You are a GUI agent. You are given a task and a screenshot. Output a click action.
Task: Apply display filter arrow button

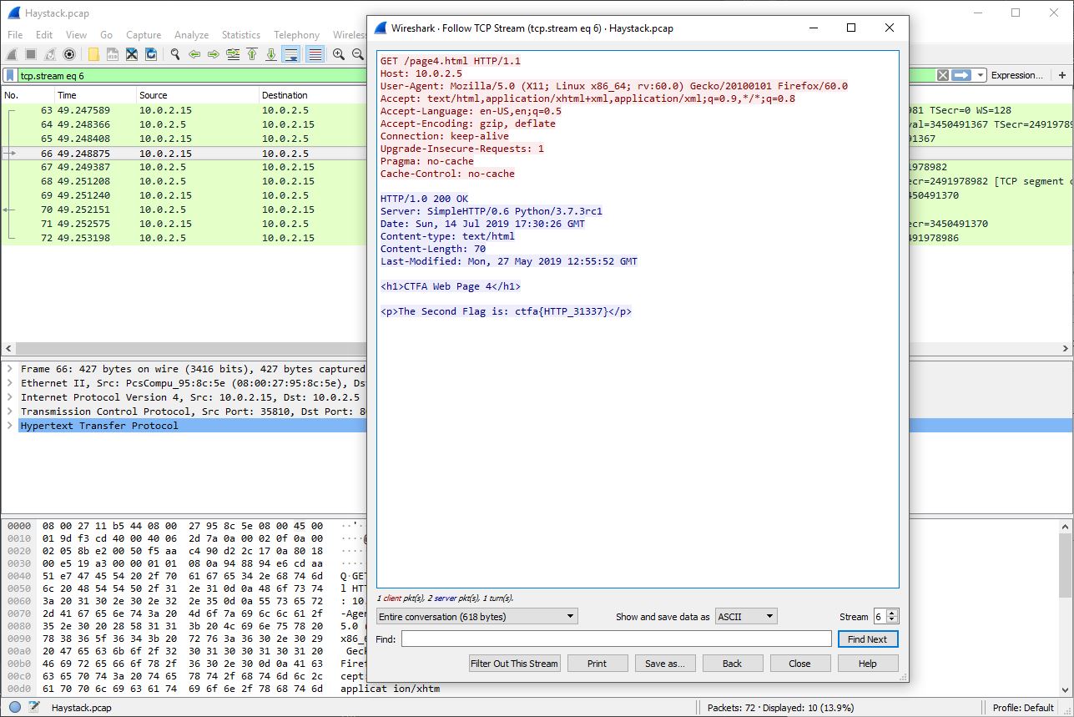(x=961, y=75)
